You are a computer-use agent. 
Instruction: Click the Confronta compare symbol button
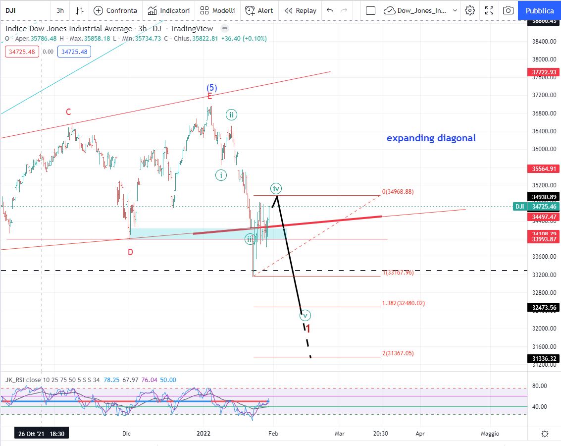[115, 11]
